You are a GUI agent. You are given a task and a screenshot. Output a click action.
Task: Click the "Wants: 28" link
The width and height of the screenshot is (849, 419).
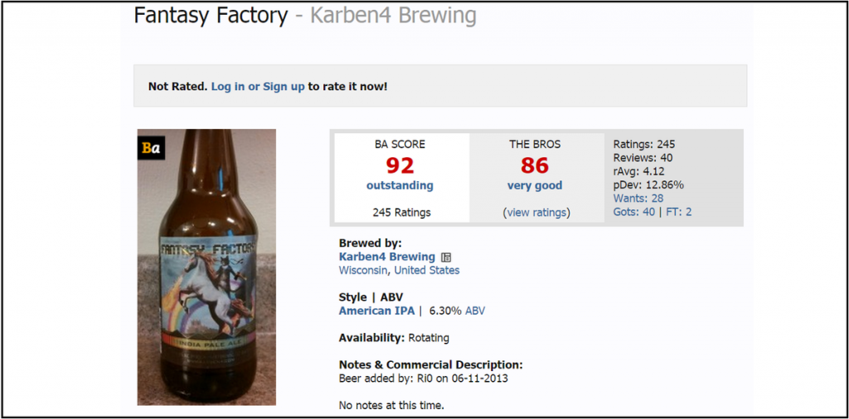click(x=638, y=199)
